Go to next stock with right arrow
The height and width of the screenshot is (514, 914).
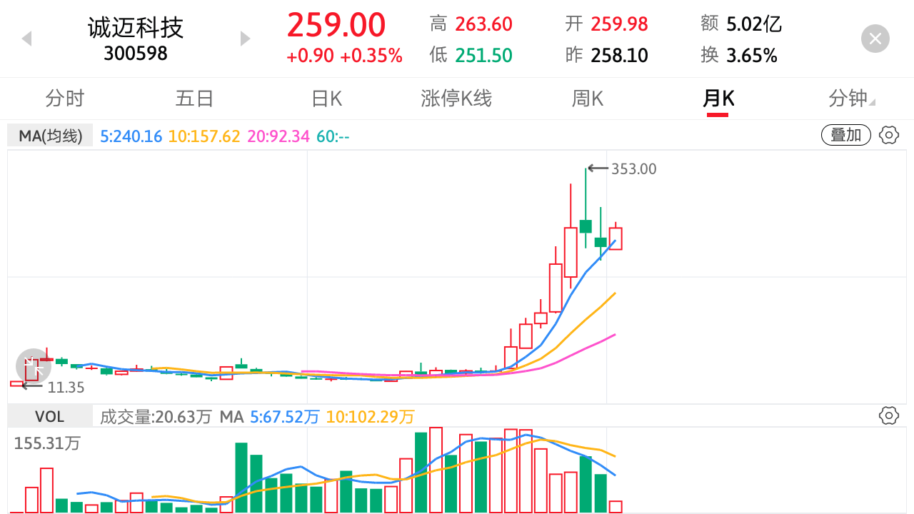[245, 39]
